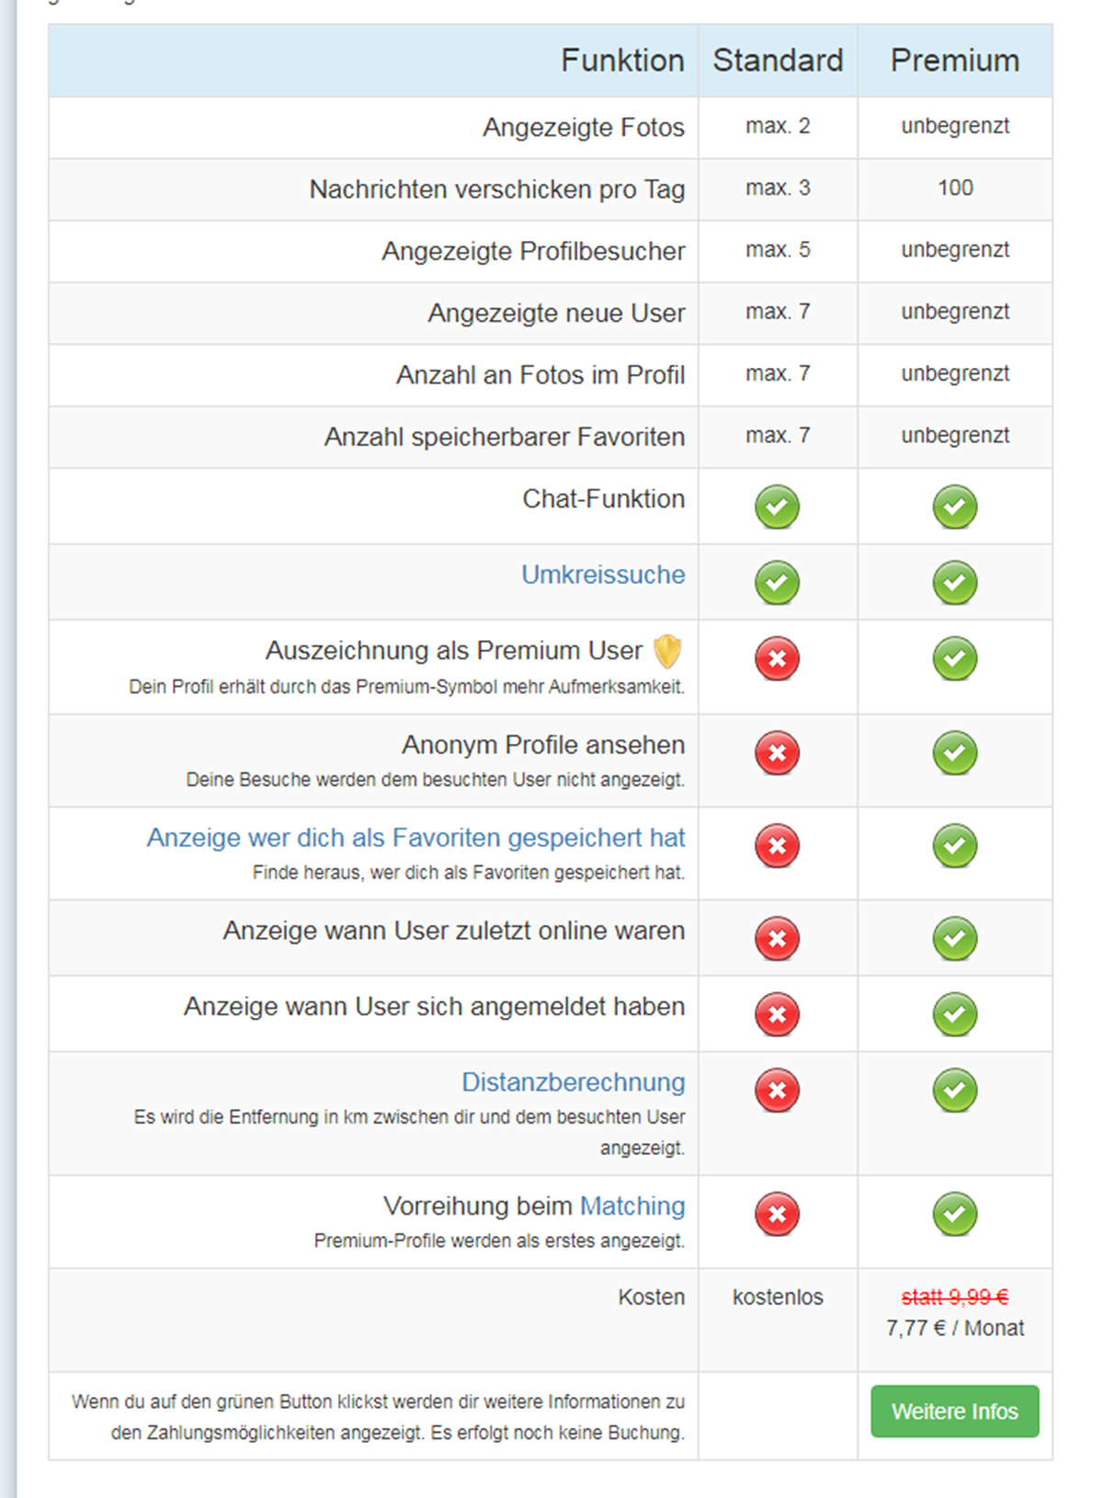This screenshot has width=1103, height=1498.
Task: Click the 'Standard' column header
Action: click(x=778, y=61)
